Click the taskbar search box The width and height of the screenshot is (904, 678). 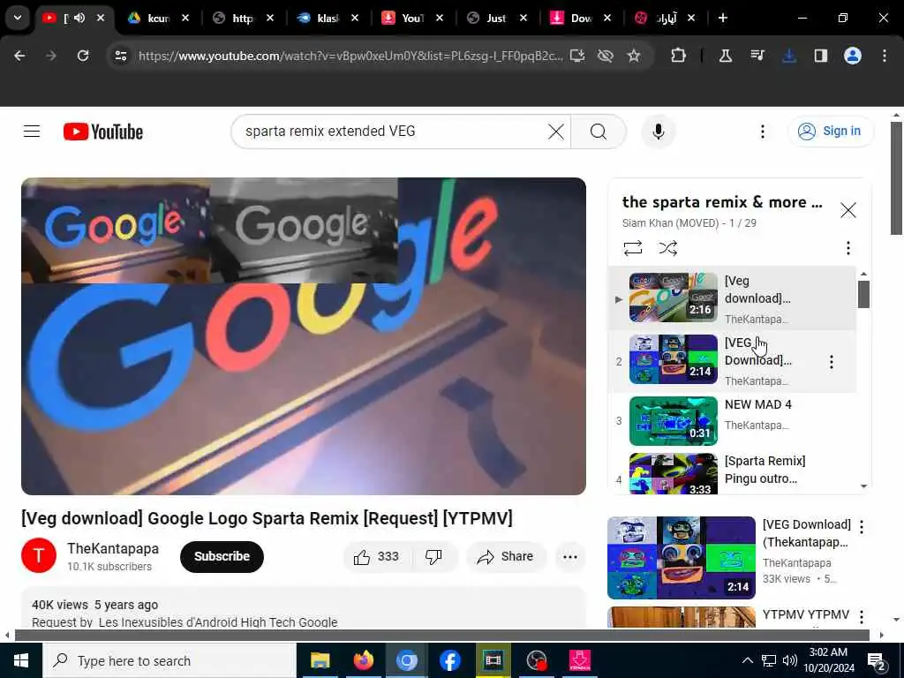(169, 660)
